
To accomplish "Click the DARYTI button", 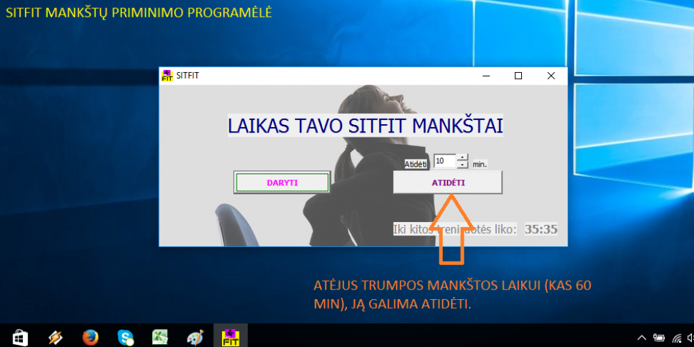I will [x=282, y=183].
